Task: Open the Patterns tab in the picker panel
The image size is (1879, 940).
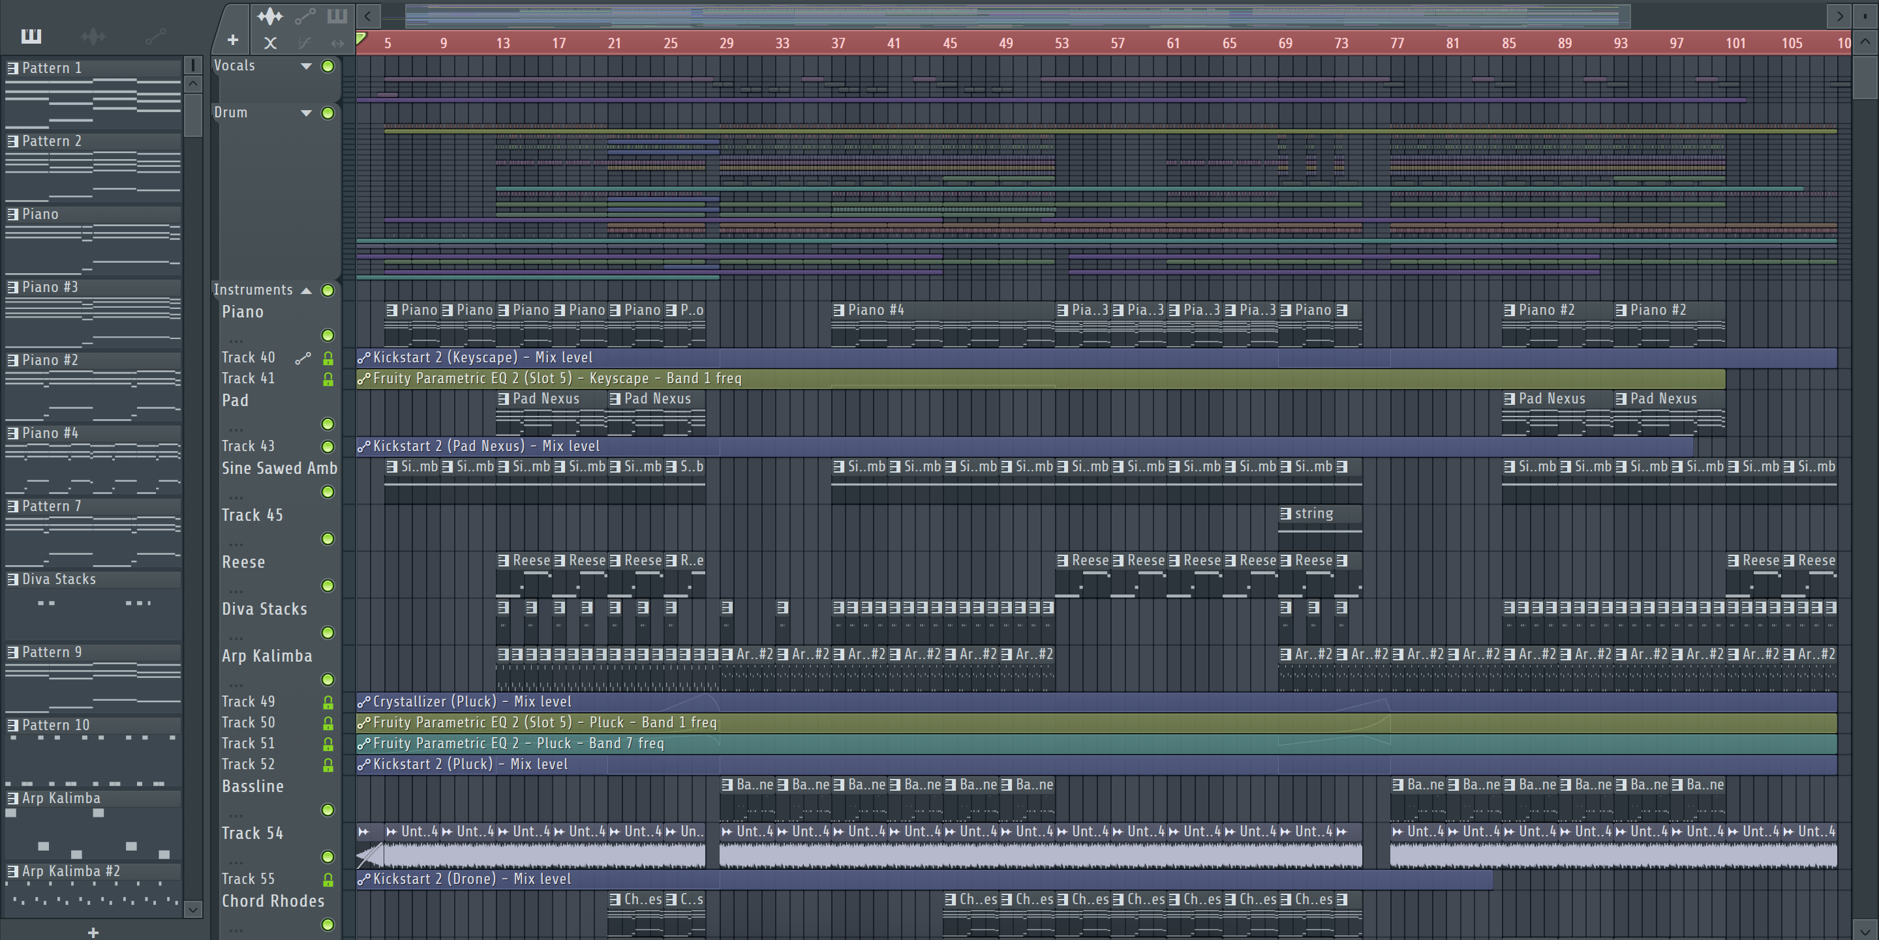Action: click(x=31, y=35)
